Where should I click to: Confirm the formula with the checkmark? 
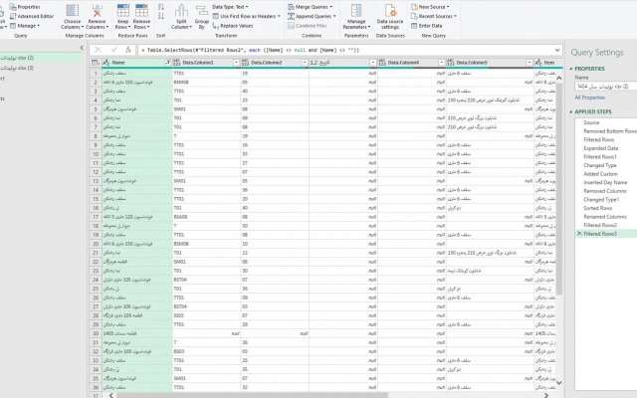(113, 50)
